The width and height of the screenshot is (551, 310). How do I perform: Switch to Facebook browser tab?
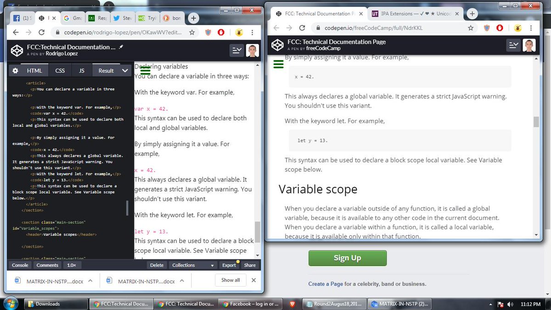(22, 18)
